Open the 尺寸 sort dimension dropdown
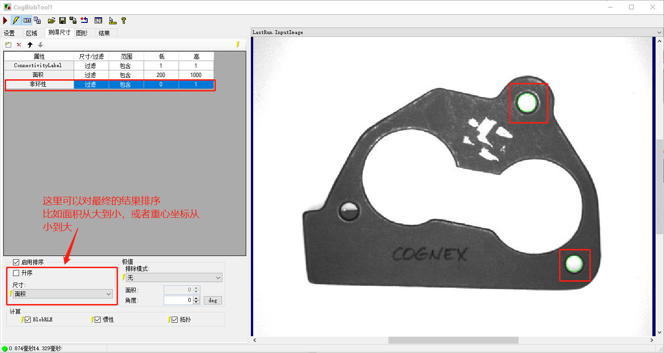The width and height of the screenshot is (664, 353). pyautogui.click(x=108, y=294)
